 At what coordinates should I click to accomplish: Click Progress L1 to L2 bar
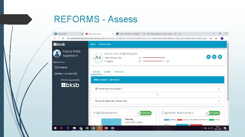[x=154, y=61]
